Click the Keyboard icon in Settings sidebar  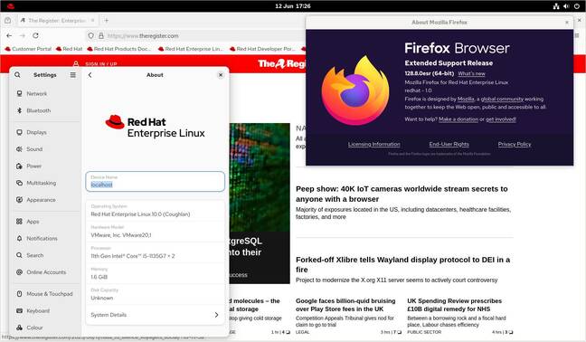pos(19,310)
